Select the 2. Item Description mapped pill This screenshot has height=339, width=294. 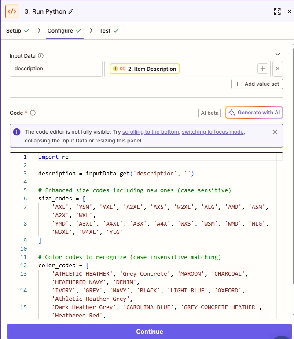point(144,69)
